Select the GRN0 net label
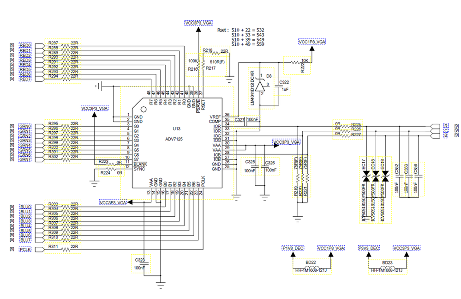Image resolution: width=461 pixels, height=299 pixels. pyautogui.click(x=25, y=126)
